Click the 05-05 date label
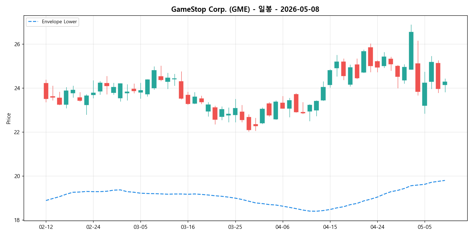Screen dimensions: 473x236 pos(425,227)
